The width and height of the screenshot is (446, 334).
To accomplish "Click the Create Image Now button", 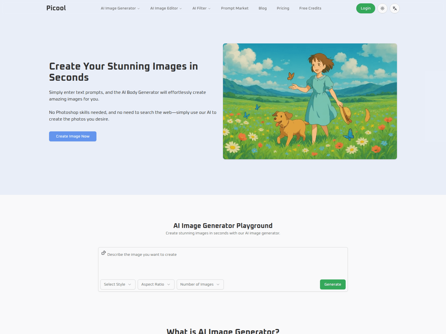I will tap(72, 136).
